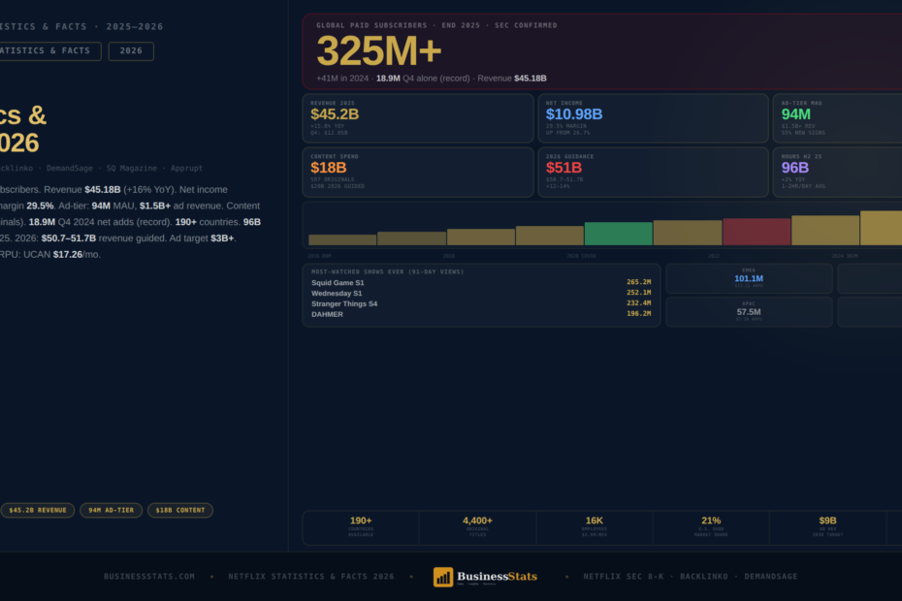Select the $45.2B REVENUE pill tag
Image resolution: width=902 pixels, height=601 pixels.
38,510
